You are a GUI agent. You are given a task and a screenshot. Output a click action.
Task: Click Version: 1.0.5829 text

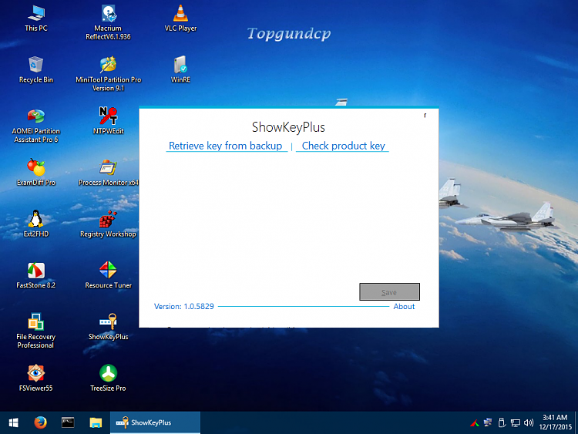coord(184,306)
